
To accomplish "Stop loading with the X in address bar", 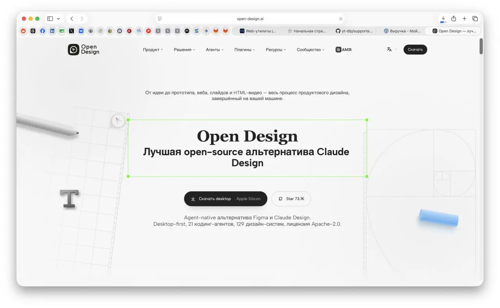I will pos(341,19).
